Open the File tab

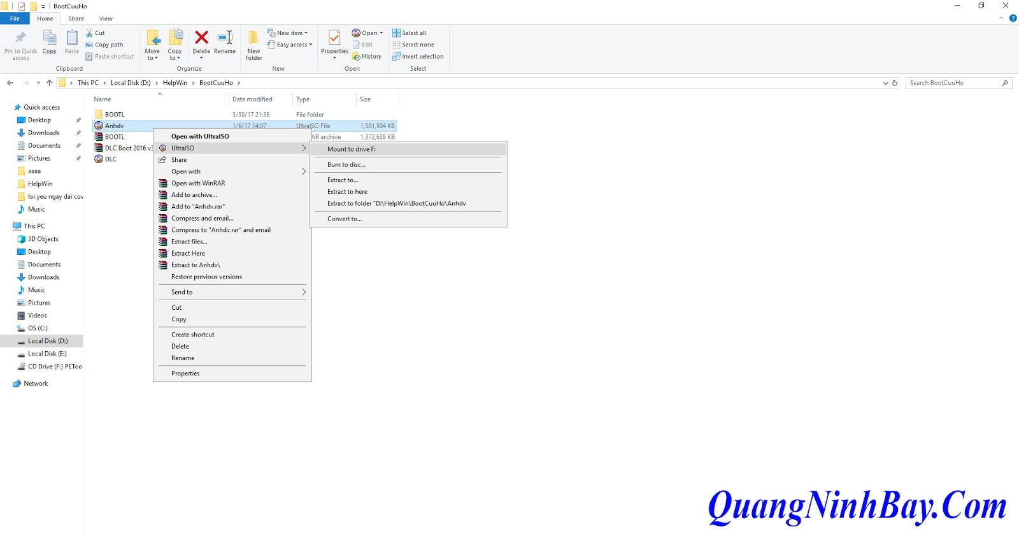pyautogui.click(x=15, y=18)
